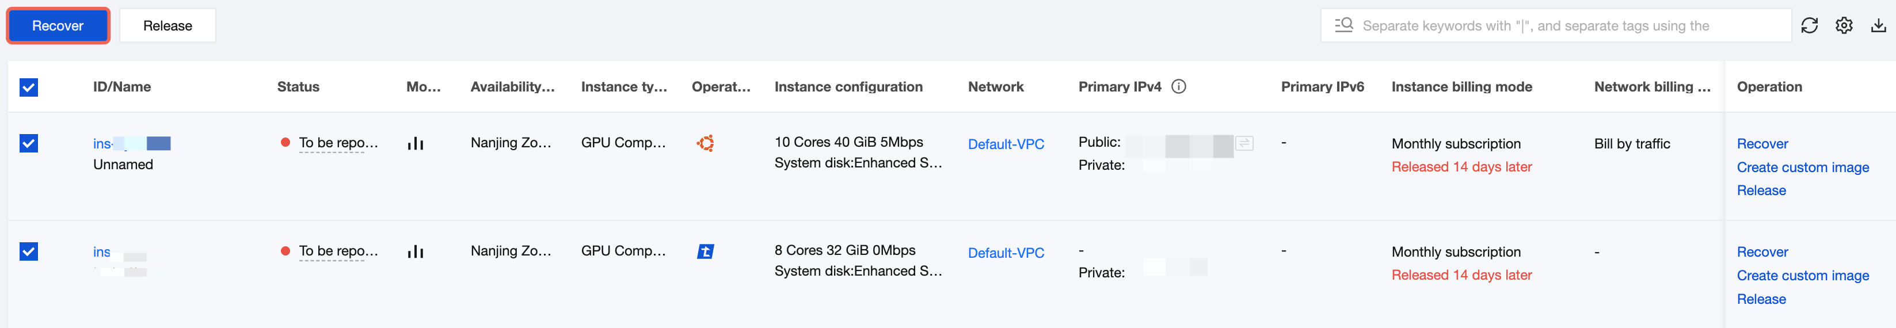Click the search filter icon

point(1344,26)
